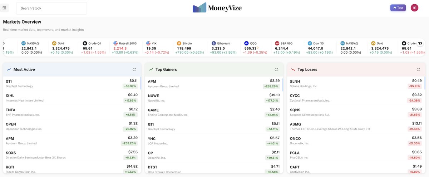Select the S&P 500 value 6,244.4
Screen dimensions: 429x177
click(x=281, y=48)
